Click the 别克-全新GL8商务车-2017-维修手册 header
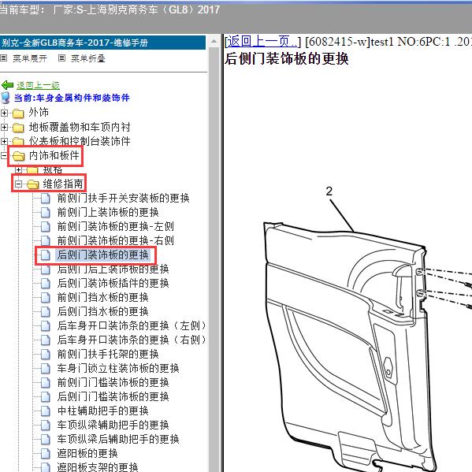 click(x=102, y=43)
